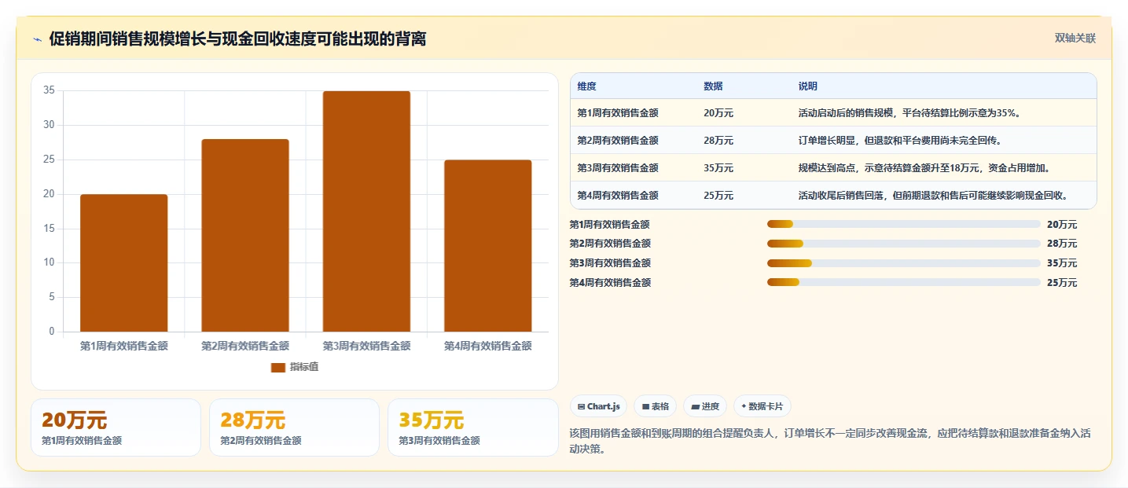
Task: Click the table value 28万元
Action: click(718, 141)
